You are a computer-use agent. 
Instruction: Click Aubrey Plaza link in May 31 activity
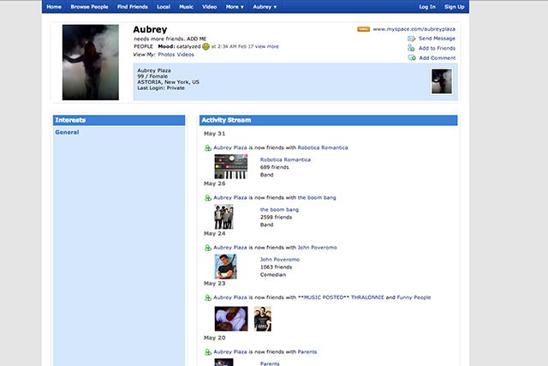point(230,147)
